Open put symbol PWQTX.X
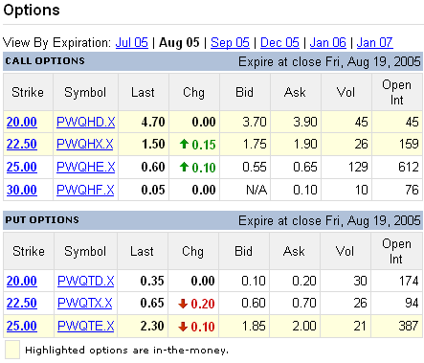Viewport: 424px width, 363px height. [x=85, y=303]
